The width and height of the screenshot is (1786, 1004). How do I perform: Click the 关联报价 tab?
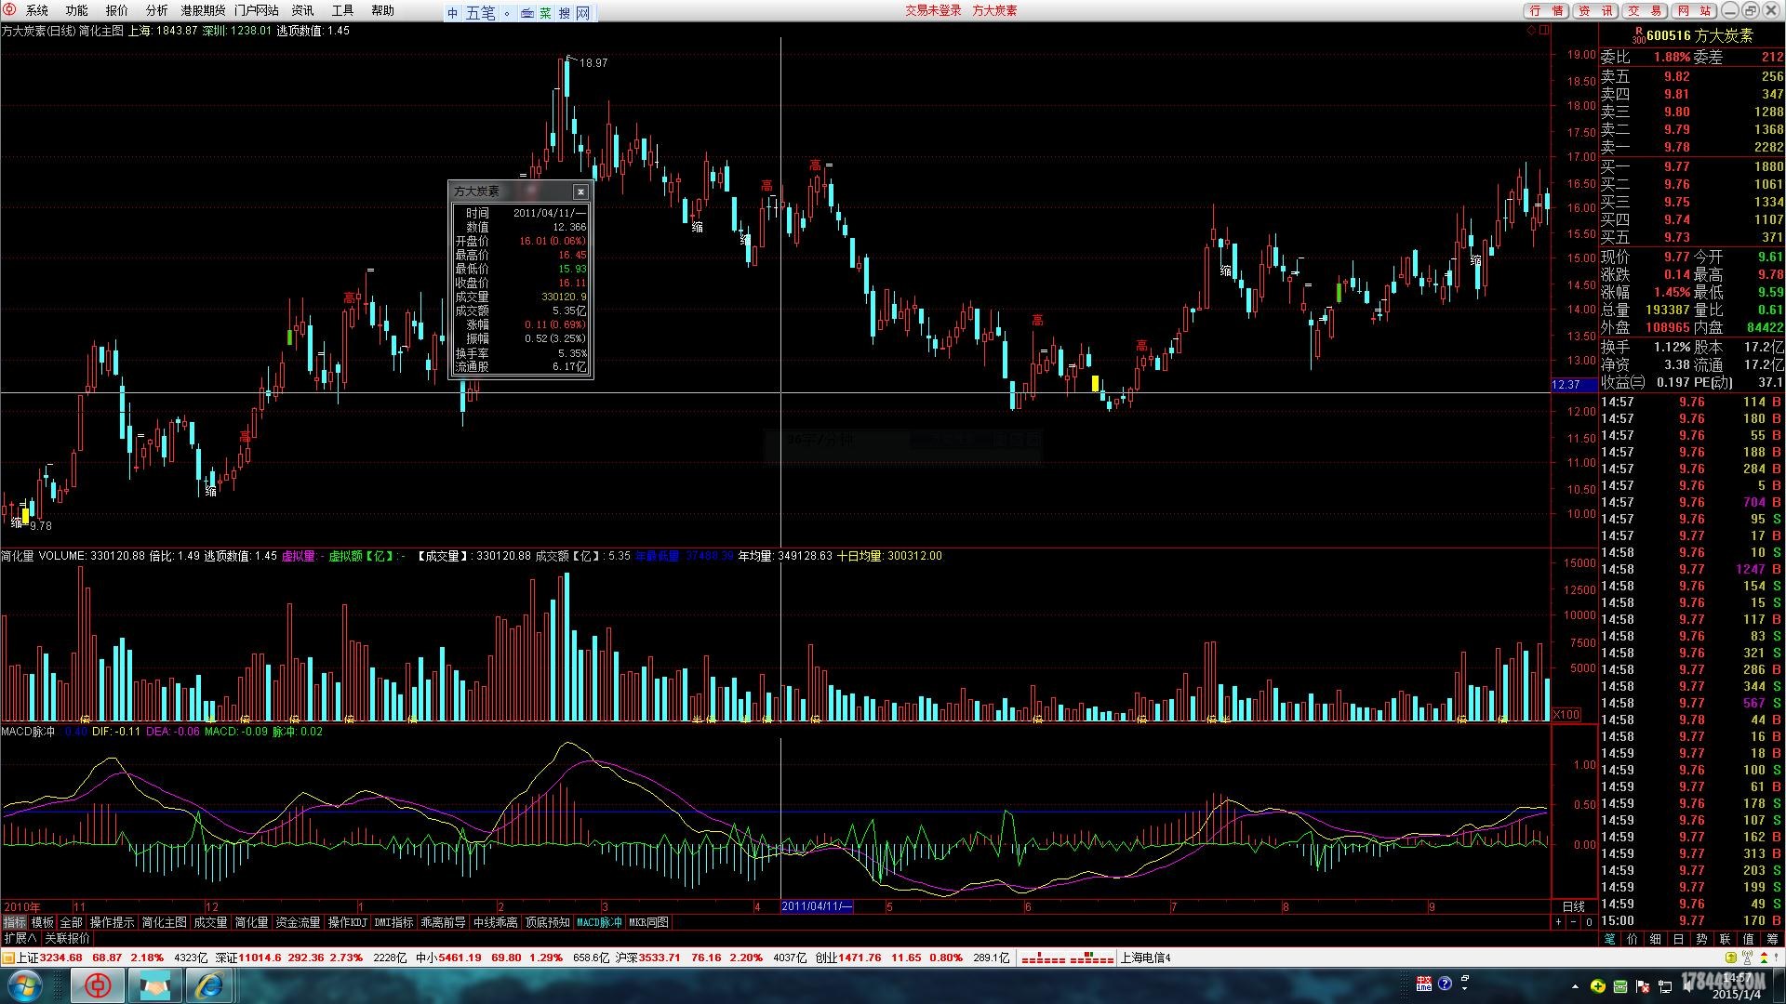tap(67, 938)
